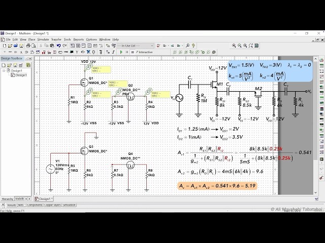Viewport: 325px width, 243px height.
Task: Click the Full screen view icon
Action: [x=256, y=46]
